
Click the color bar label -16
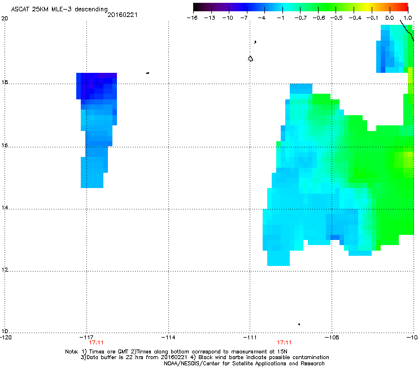(x=192, y=18)
